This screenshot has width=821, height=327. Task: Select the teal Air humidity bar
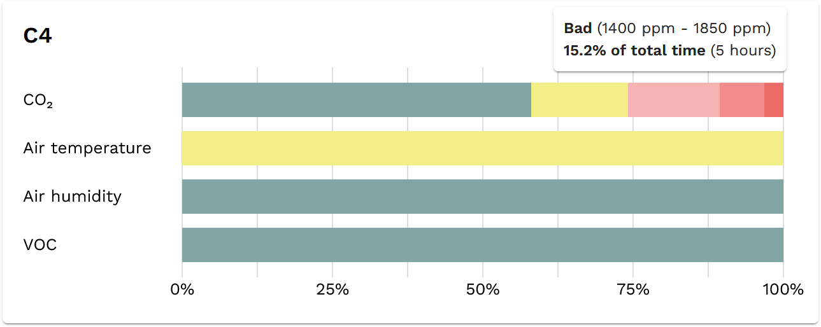click(x=482, y=197)
